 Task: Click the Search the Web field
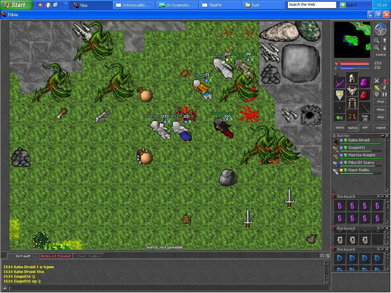click(312, 5)
